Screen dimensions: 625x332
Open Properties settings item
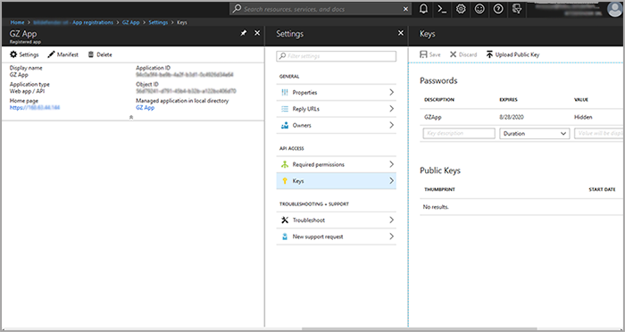336,93
